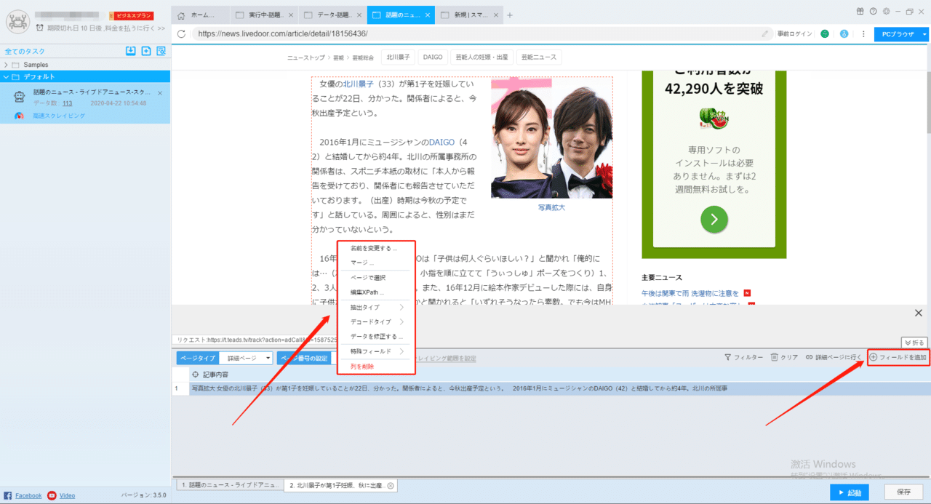931x504 pixels.
Task: Click the robot icon of the task
Action: point(18,97)
